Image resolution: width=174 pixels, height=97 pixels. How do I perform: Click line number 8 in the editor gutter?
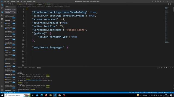pyautogui.click(x=24, y=33)
